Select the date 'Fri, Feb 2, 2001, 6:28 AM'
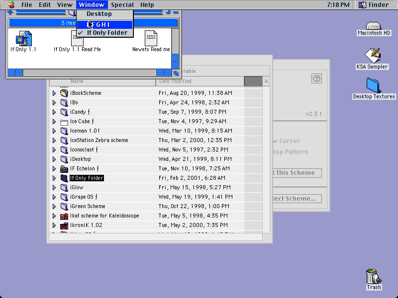Viewport: 398px width, 298px height. tap(192, 178)
